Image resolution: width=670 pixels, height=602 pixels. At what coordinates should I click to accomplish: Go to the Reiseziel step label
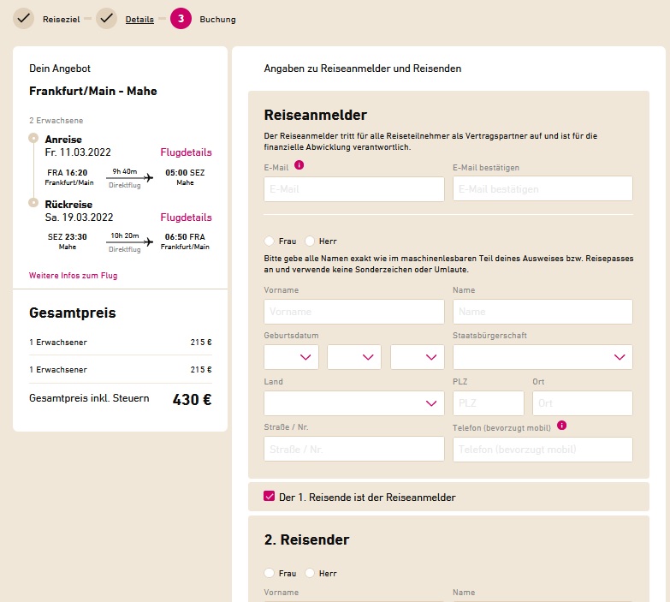[x=61, y=19]
